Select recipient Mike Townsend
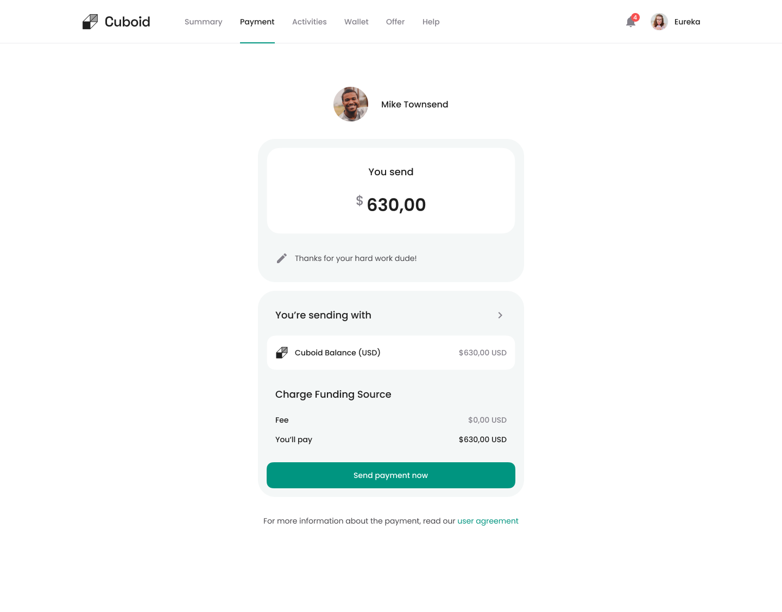782x612 pixels. pyautogui.click(x=414, y=104)
